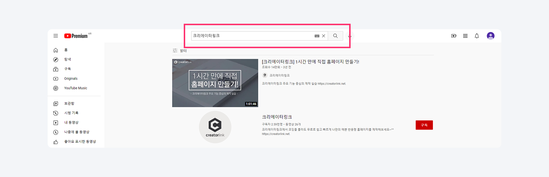Open the hamburger guide menu
This screenshot has height=177, width=549.
tap(56, 36)
